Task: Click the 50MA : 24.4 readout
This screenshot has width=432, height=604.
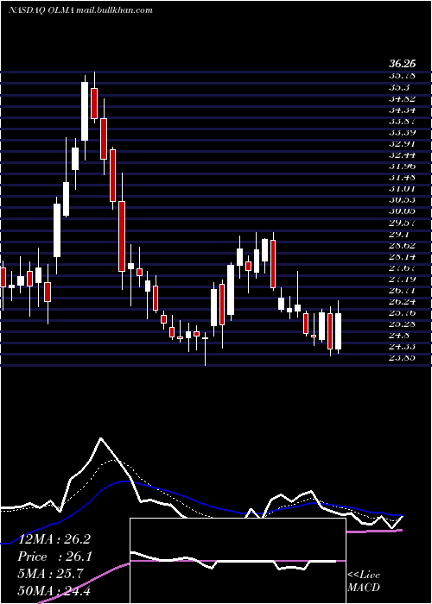Action: click(x=54, y=590)
